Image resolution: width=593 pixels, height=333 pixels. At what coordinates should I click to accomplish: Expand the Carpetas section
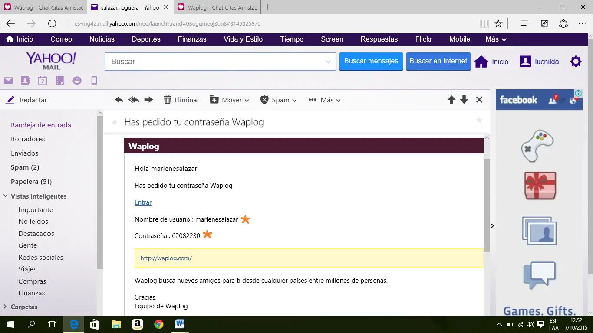[x=5, y=307]
